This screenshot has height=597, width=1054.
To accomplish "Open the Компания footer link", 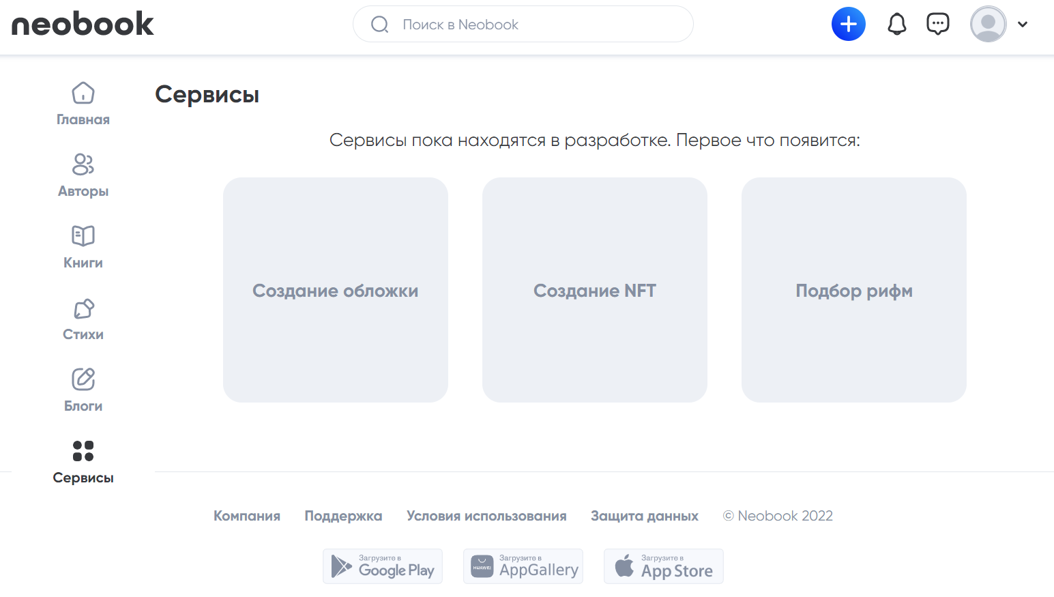I will pyautogui.click(x=247, y=516).
